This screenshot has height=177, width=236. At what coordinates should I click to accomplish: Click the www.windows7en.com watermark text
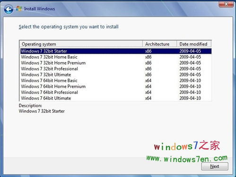click(x=187, y=159)
